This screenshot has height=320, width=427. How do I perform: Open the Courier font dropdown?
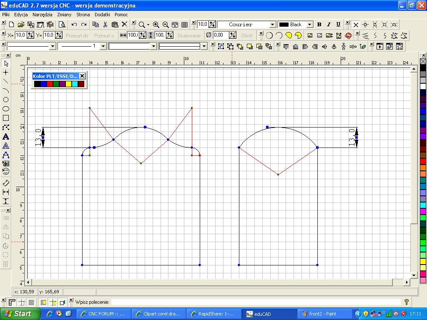272,25
